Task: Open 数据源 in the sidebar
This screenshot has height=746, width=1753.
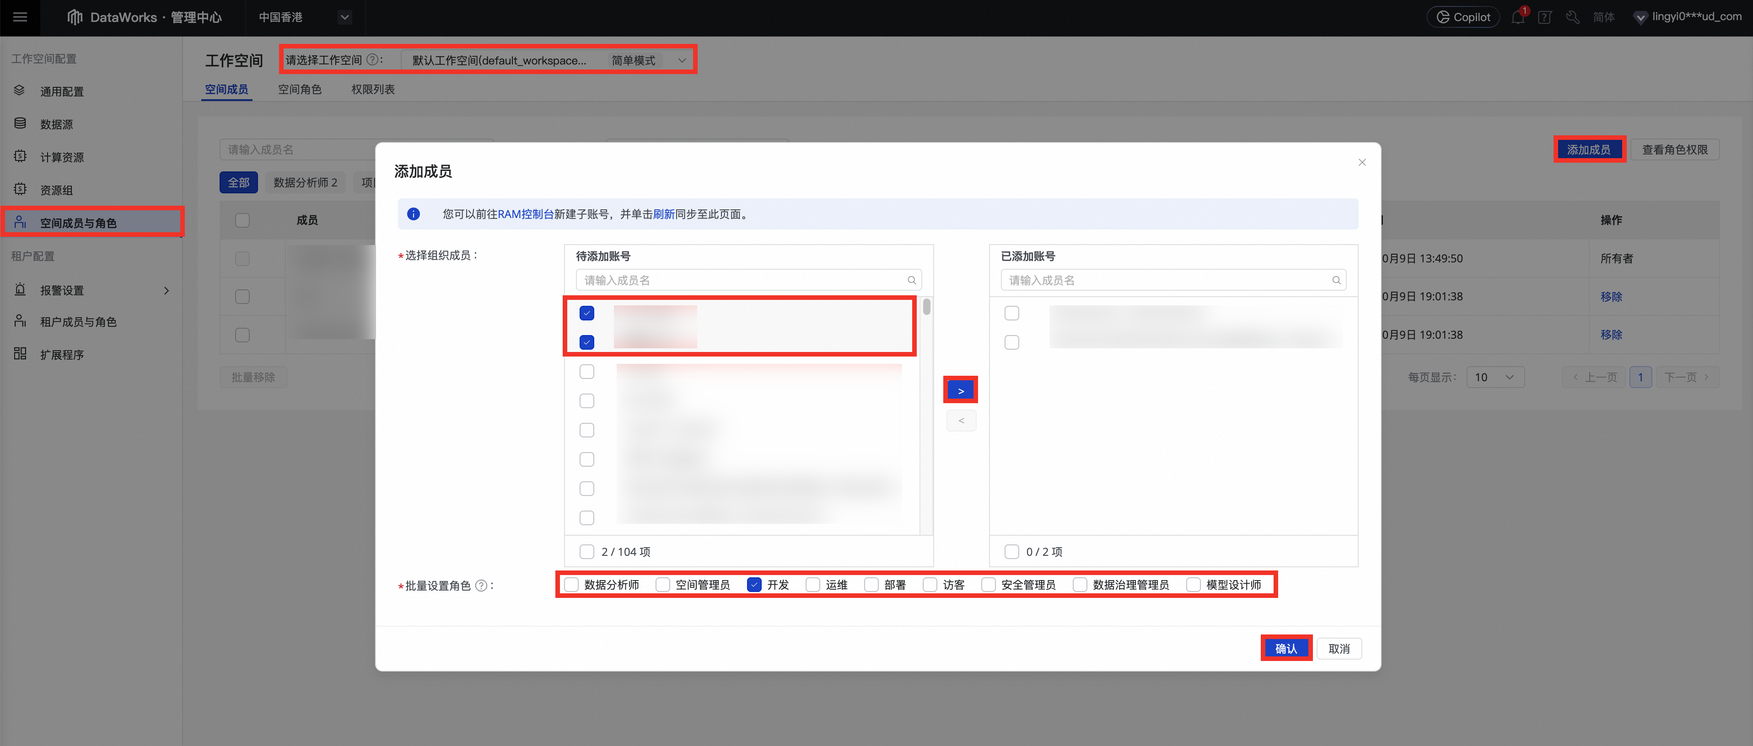Action: [x=56, y=124]
